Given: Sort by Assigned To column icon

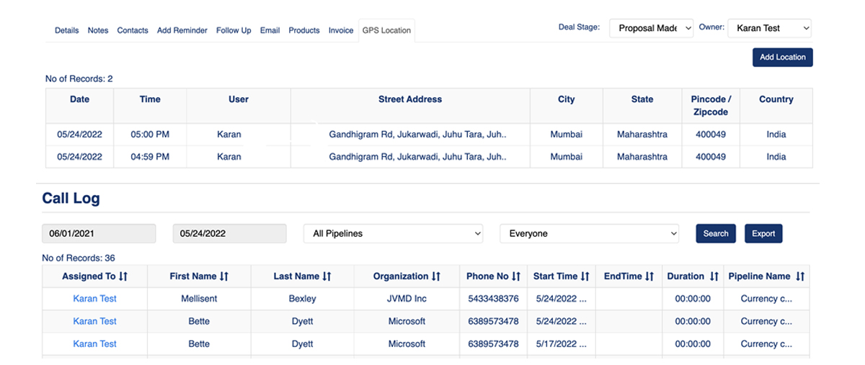Looking at the screenshot, I should [123, 276].
